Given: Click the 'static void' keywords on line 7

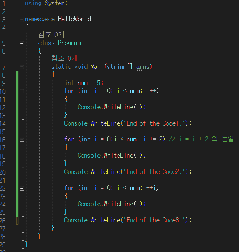Looking at the screenshot, I should pyautogui.click(x=69, y=67).
